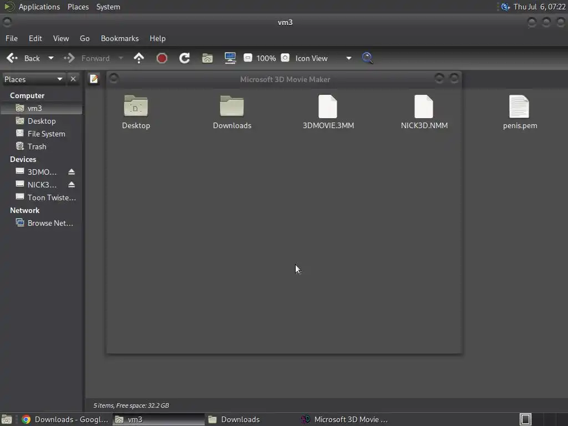Click the Forward navigation arrow

pyautogui.click(x=86, y=58)
